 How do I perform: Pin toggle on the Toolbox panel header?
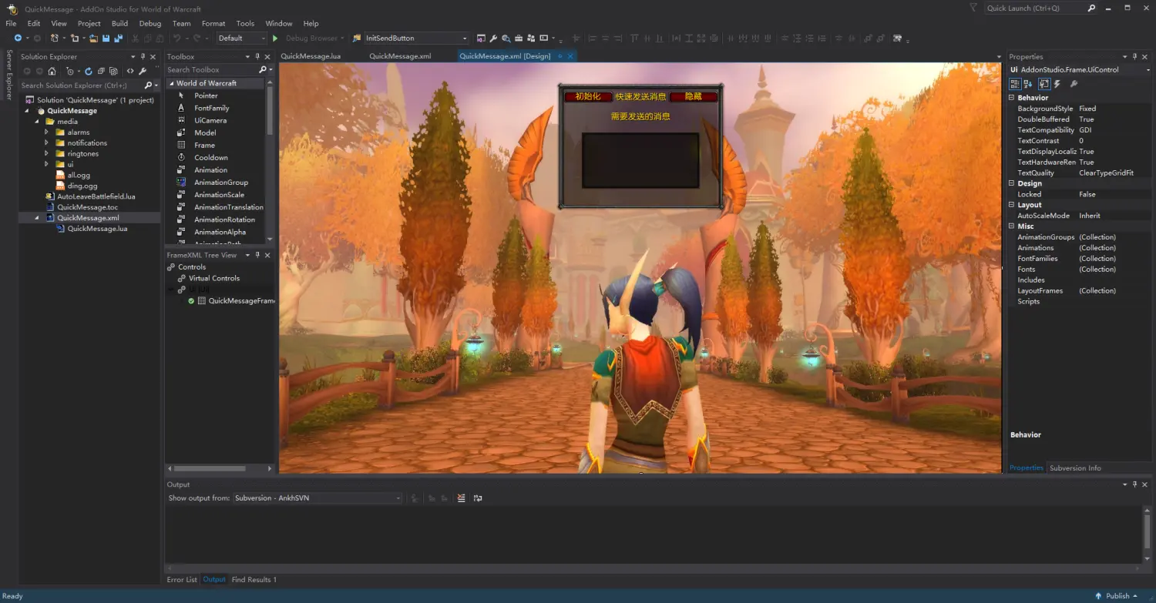257,56
